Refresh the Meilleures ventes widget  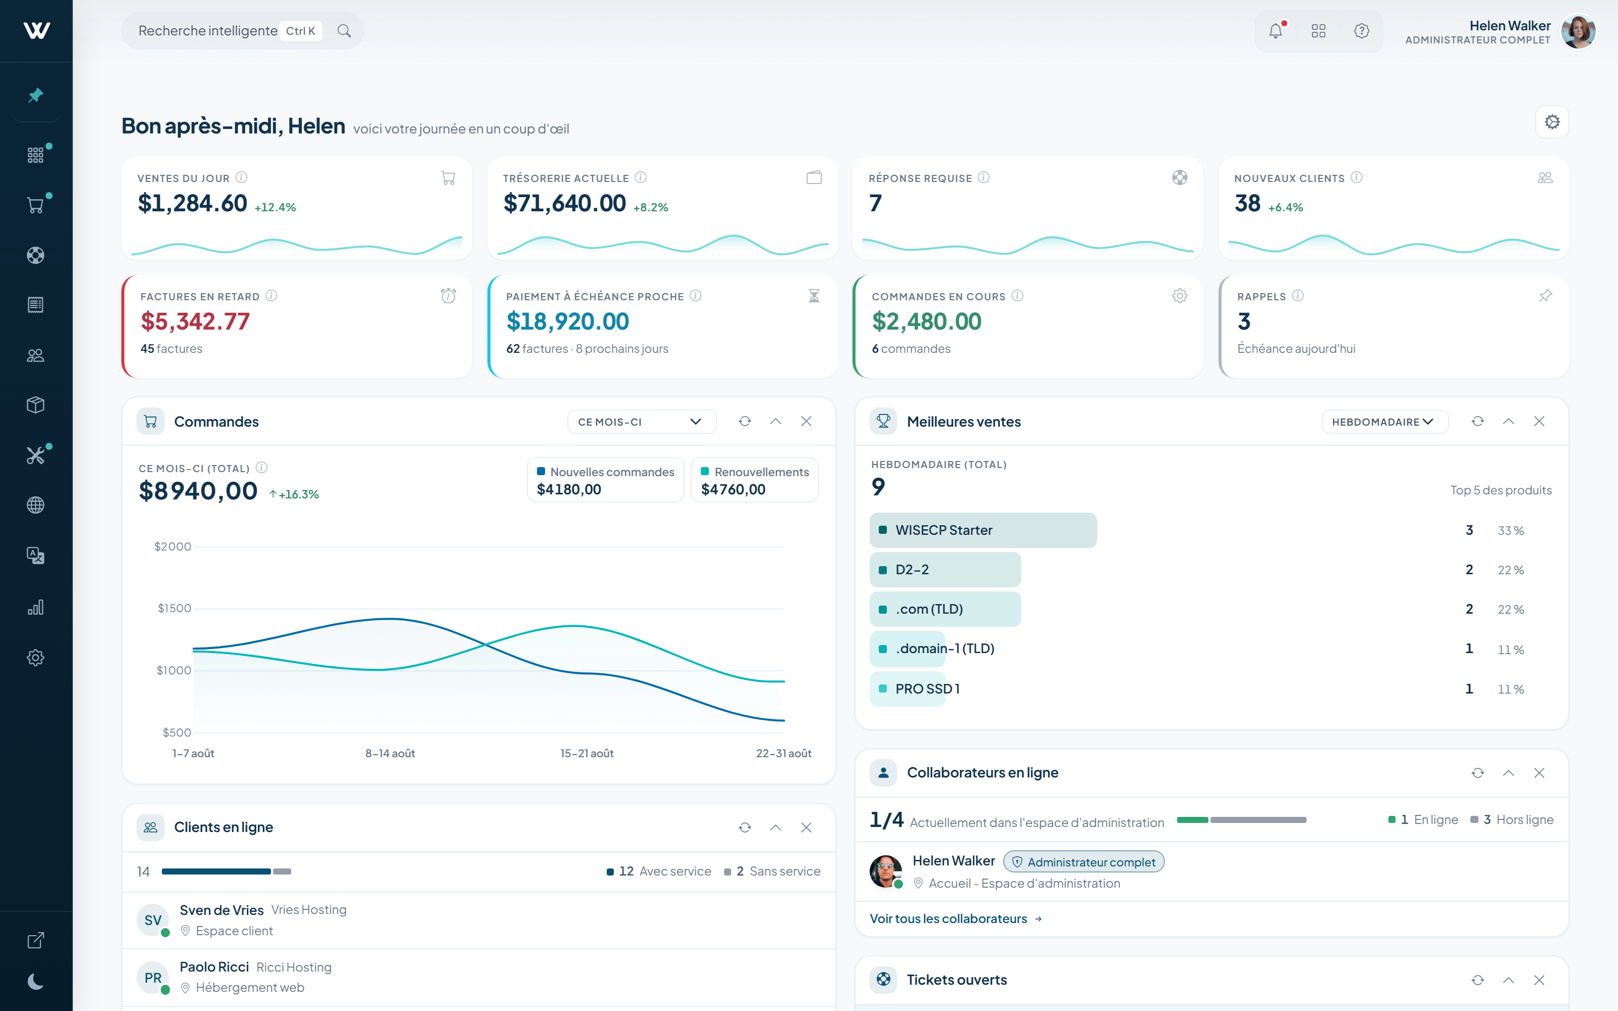click(1477, 421)
